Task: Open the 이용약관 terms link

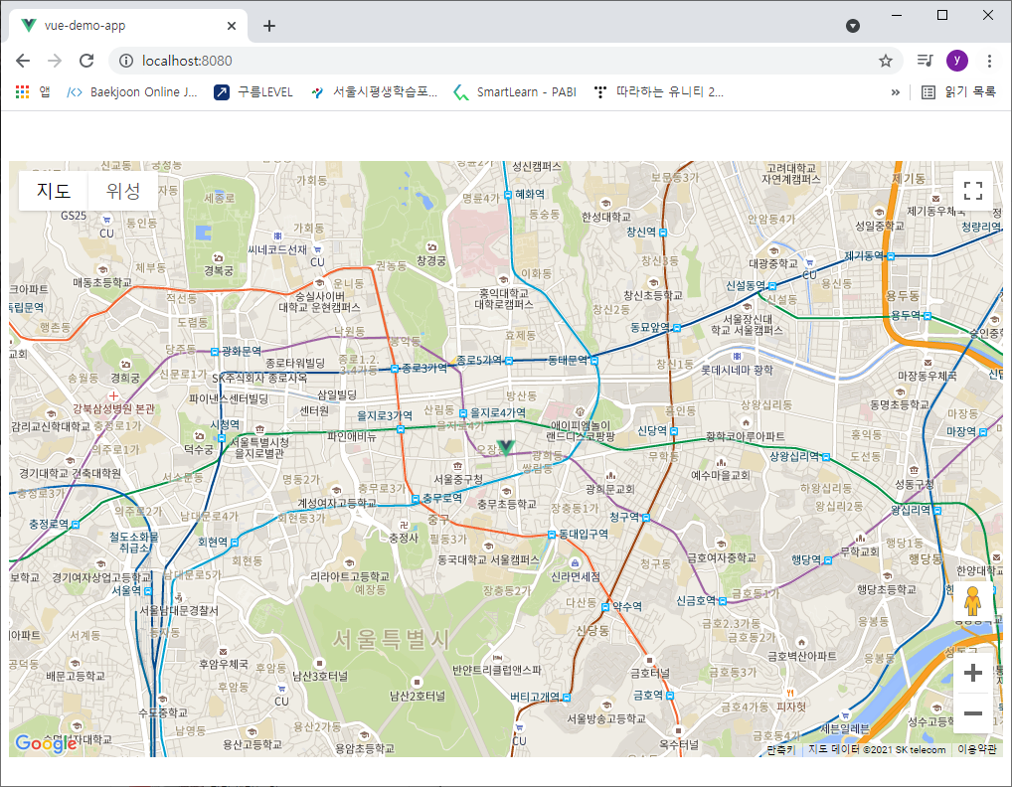Action: point(976,749)
